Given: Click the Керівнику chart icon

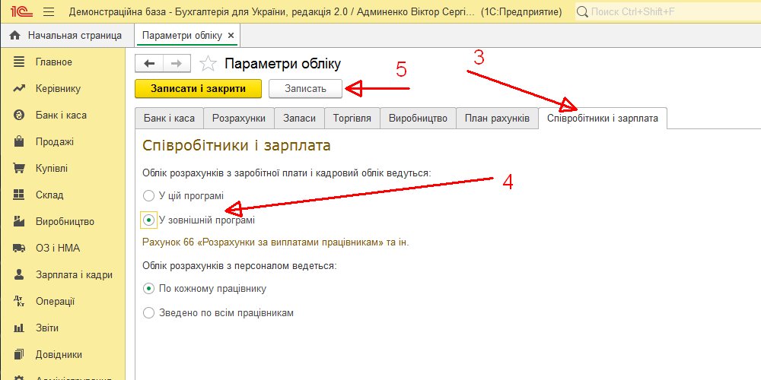Looking at the screenshot, I should point(19,89).
